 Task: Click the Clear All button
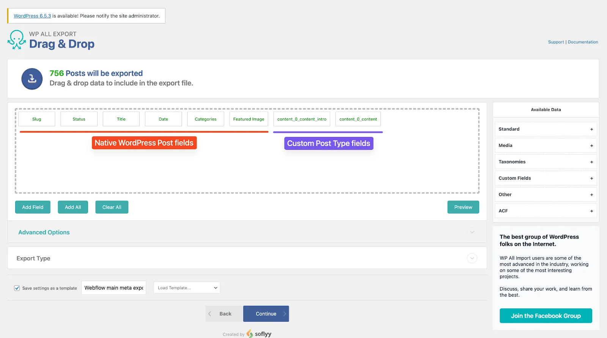click(112, 207)
